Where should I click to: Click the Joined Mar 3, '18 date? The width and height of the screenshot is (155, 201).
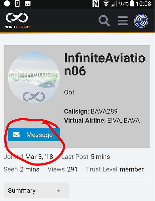tap(28, 157)
